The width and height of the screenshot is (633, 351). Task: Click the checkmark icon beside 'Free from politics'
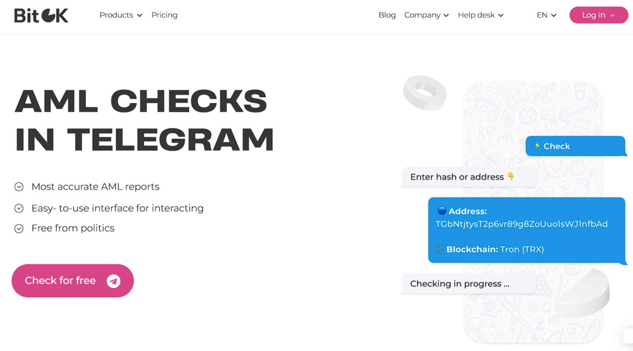(x=19, y=228)
